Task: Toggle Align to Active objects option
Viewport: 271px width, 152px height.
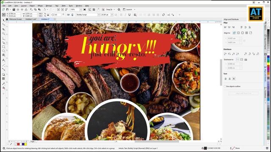Action: (234, 33)
